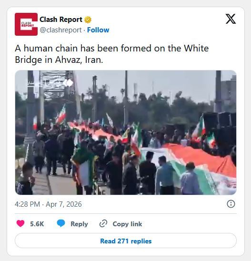This screenshot has width=251, height=261.
Task: Open the 4:28 PM Apr 7, 2026 timestamp
Action: [48, 204]
